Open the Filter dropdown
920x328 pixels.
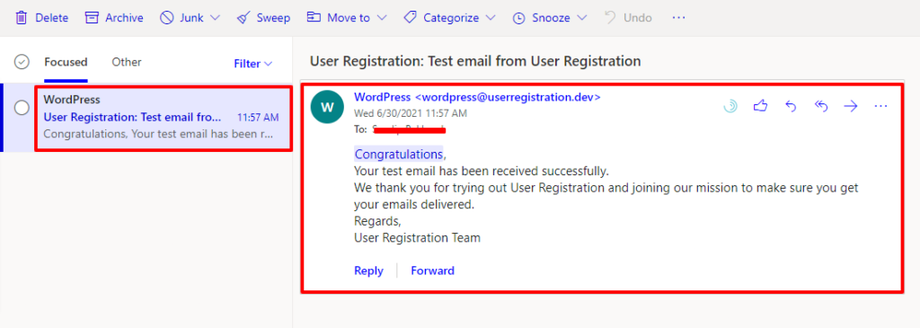(252, 64)
